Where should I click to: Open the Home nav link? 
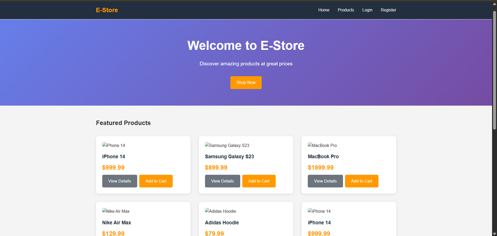click(x=324, y=10)
